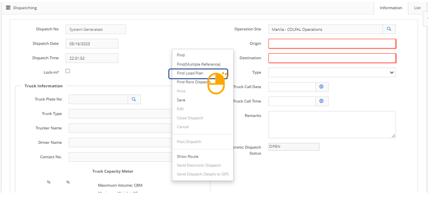The width and height of the screenshot is (429, 201).
Task: Choose Find(Multiple Reference) menu entry
Action: (x=198, y=64)
